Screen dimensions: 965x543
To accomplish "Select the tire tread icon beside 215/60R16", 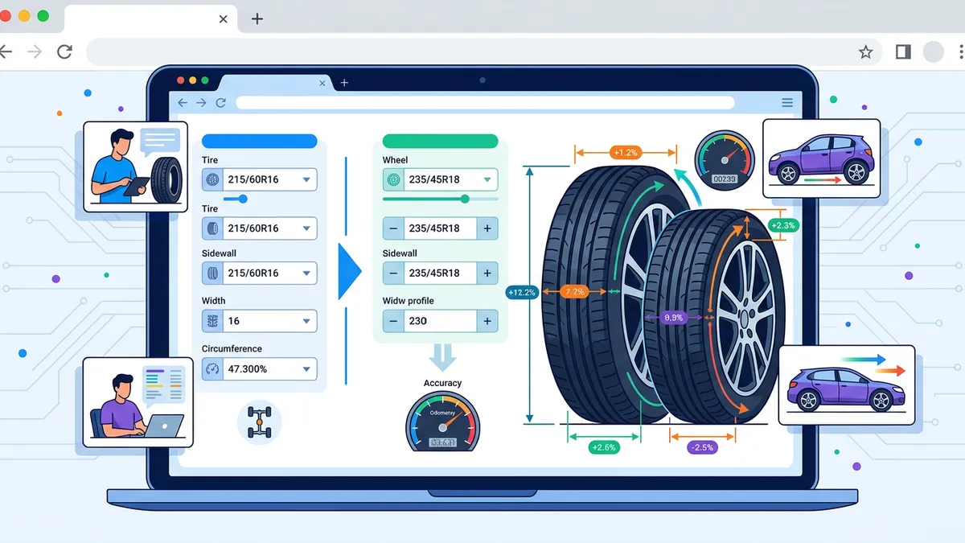I will (x=211, y=228).
